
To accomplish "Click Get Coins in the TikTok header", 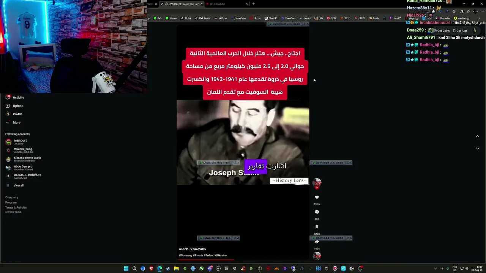I will point(441,31).
